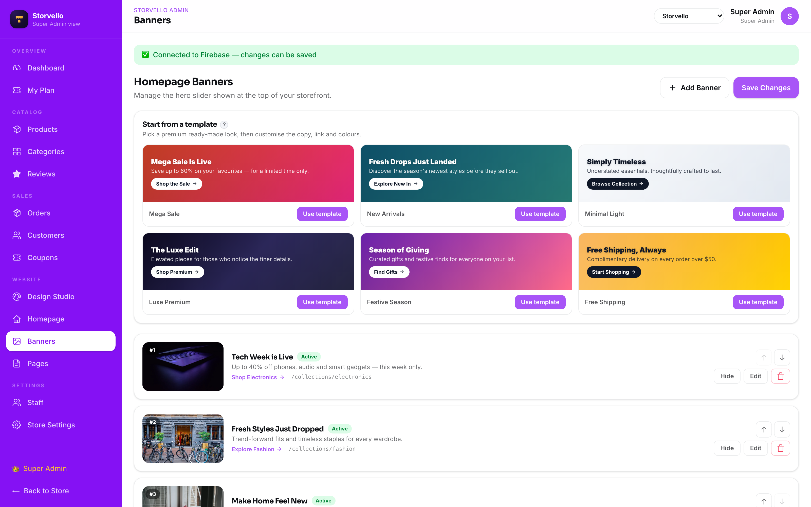Viewport: 811px width, 507px height.
Task: Click Active badge on Tech Week banner
Action: coord(309,357)
